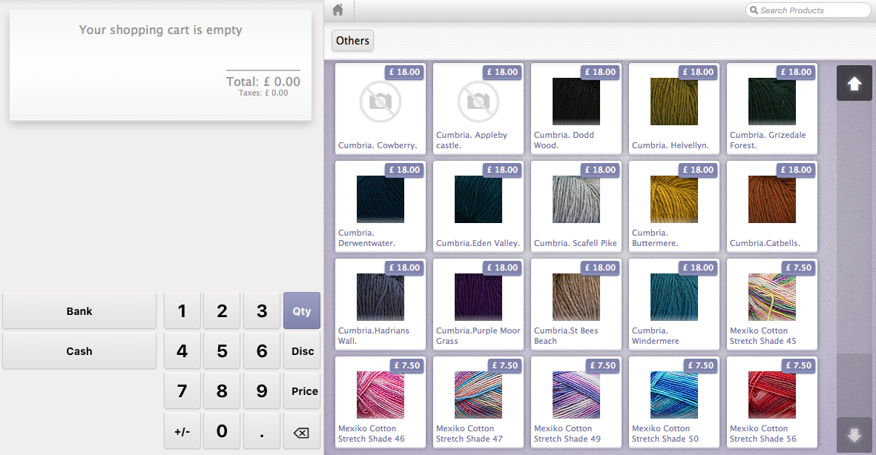The width and height of the screenshot is (876, 455).
Task: Tap the decimal point key
Action: (262, 431)
